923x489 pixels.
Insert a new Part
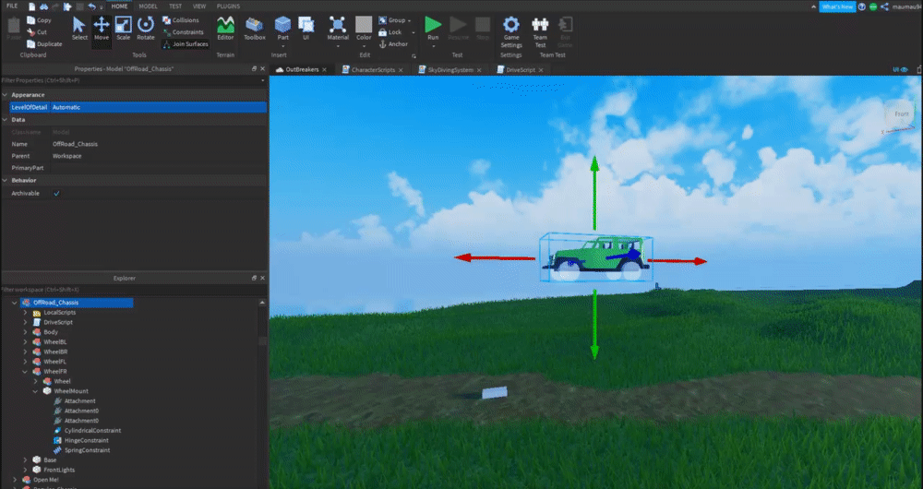283,29
